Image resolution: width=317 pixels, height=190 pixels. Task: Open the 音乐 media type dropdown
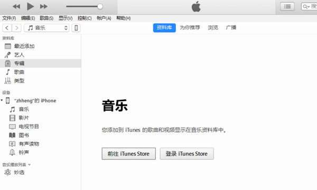coord(46,28)
